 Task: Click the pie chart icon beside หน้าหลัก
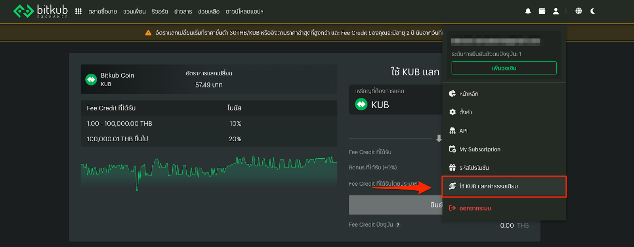pyautogui.click(x=452, y=94)
